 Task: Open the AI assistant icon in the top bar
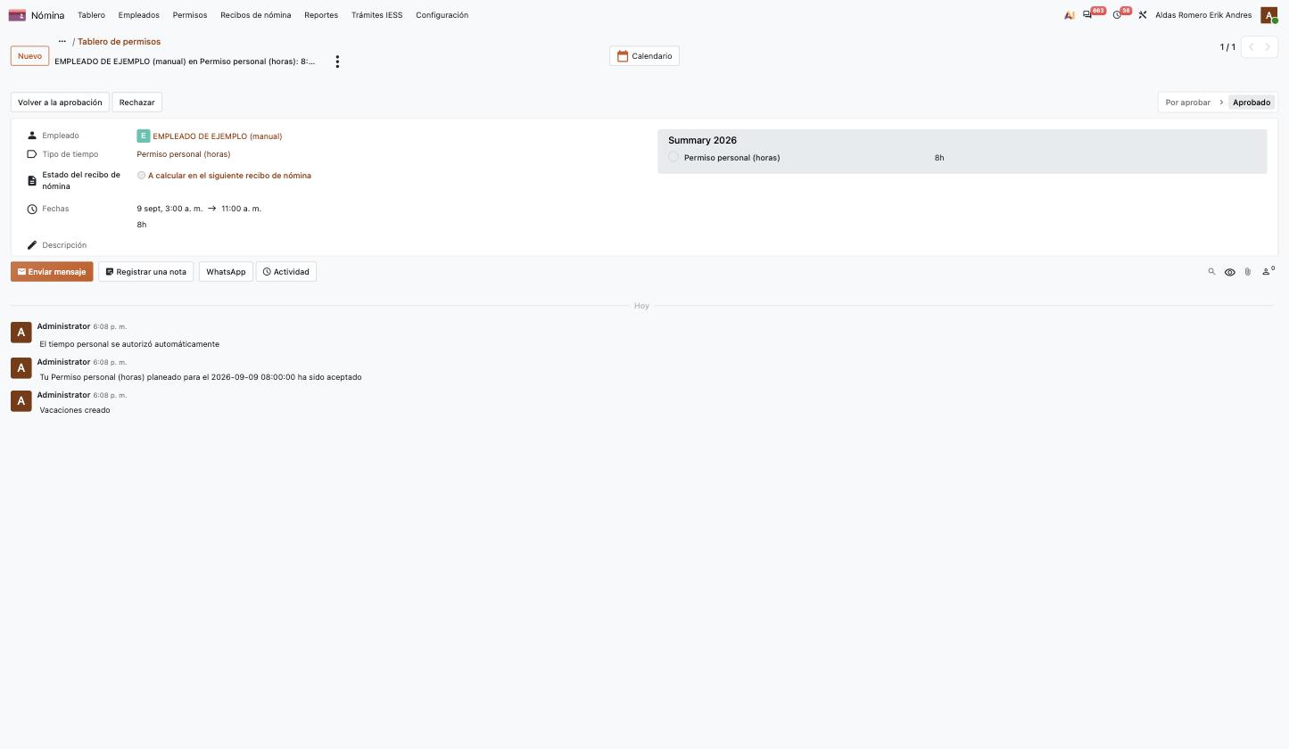pos(1069,15)
